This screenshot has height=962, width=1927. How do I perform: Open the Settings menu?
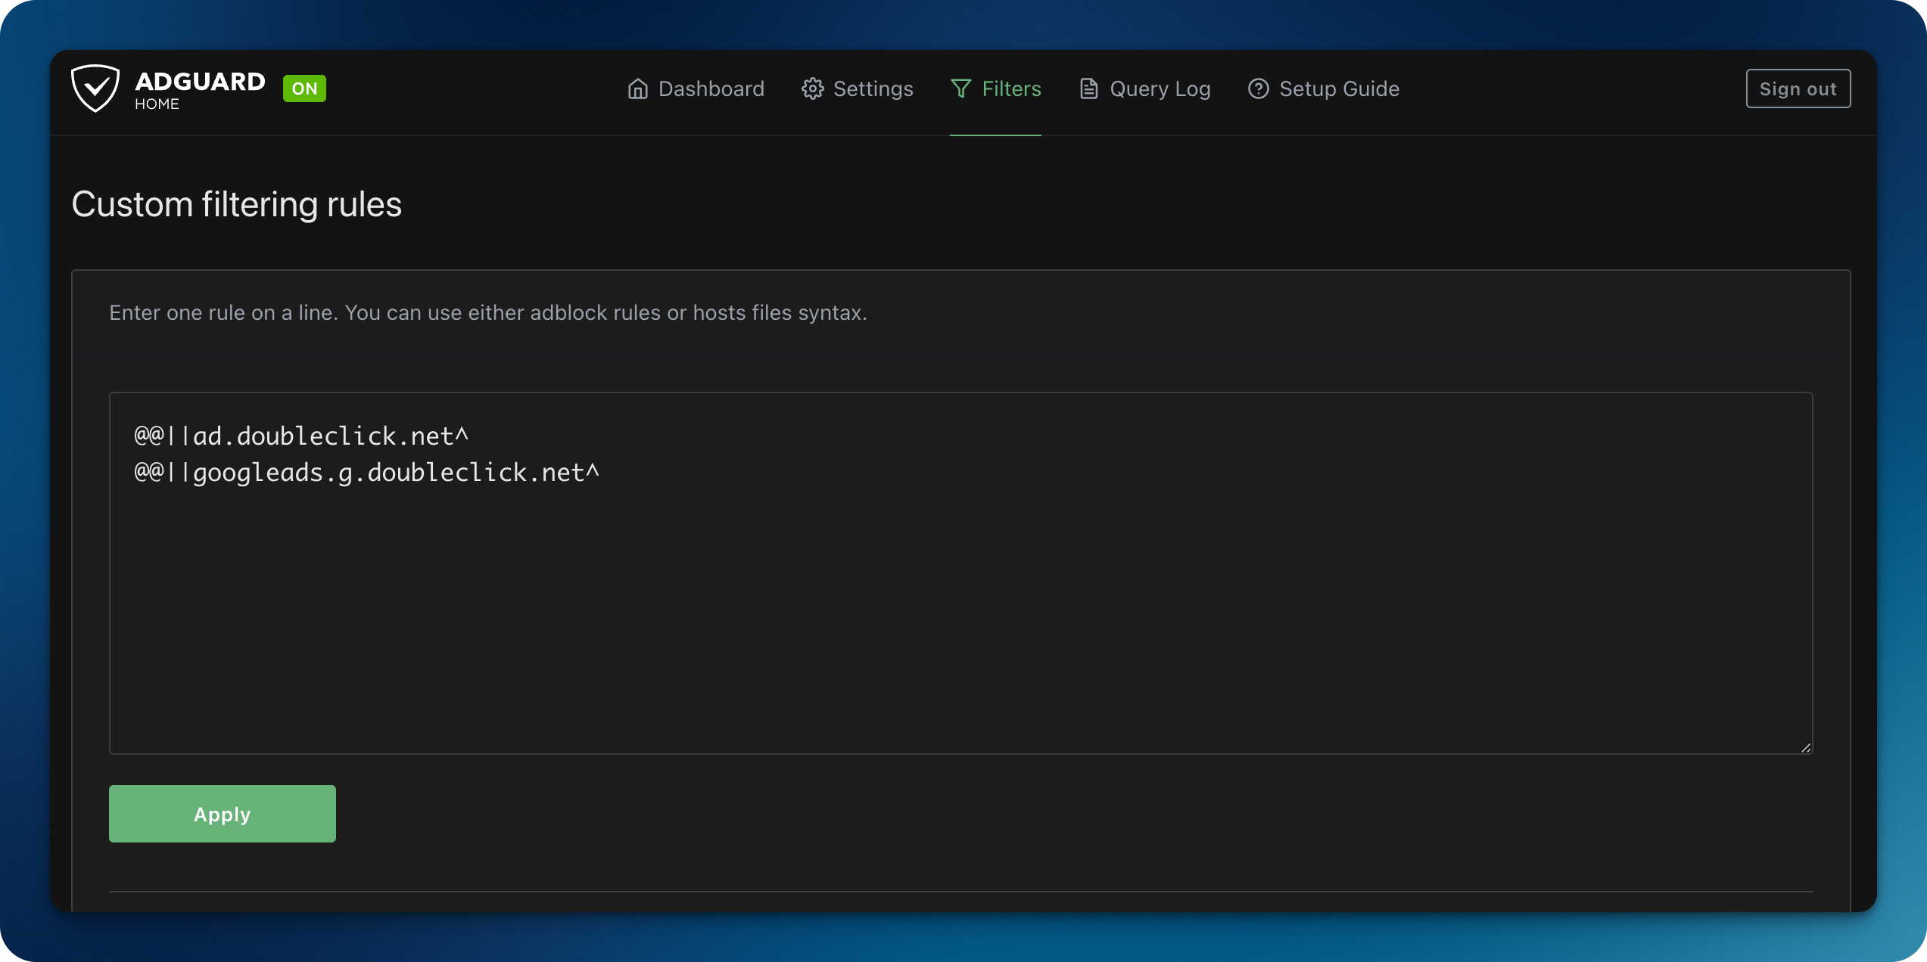click(x=858, y=88)
